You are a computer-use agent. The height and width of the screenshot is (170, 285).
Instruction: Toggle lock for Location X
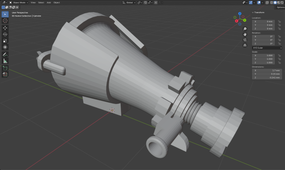pos(279,21)
